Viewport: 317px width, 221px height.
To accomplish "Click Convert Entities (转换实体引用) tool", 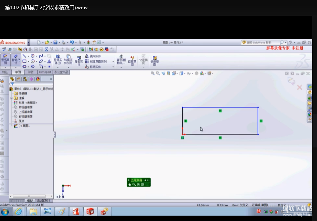I will tap(68, 60).
